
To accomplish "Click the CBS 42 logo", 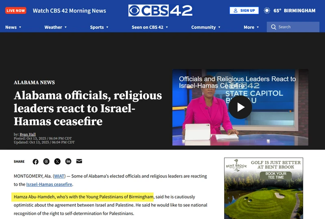I will coord(160,11).
